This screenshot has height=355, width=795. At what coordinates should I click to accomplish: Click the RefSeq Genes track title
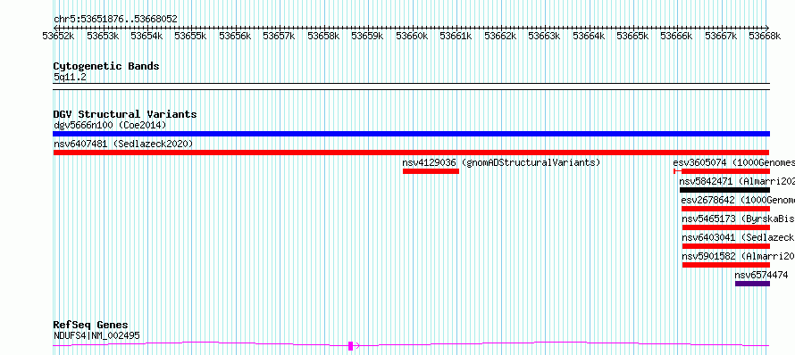pos(91,325)
